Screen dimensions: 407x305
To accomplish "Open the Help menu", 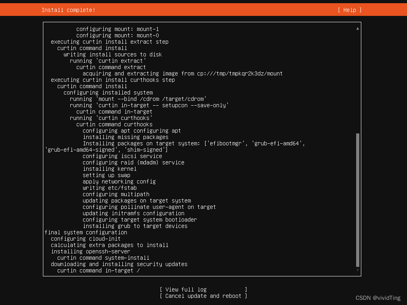I will [349, 10].
